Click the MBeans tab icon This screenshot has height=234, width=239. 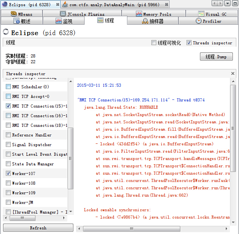pyautogui.click(x=14, y=14)
